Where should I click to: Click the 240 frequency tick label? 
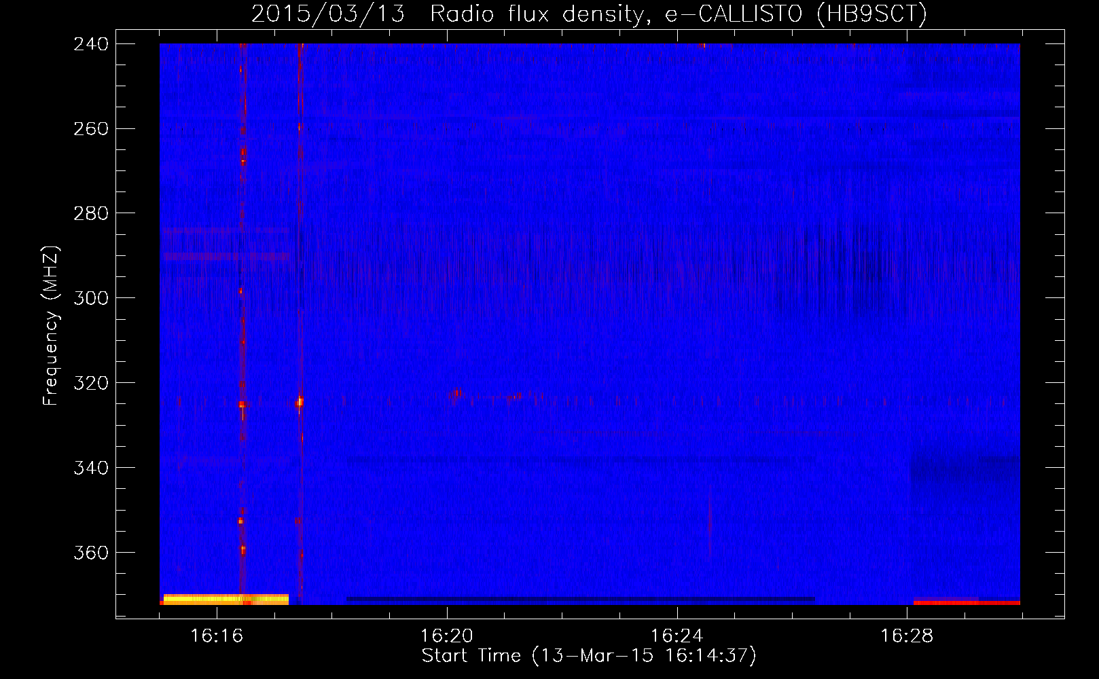(91, 44)
